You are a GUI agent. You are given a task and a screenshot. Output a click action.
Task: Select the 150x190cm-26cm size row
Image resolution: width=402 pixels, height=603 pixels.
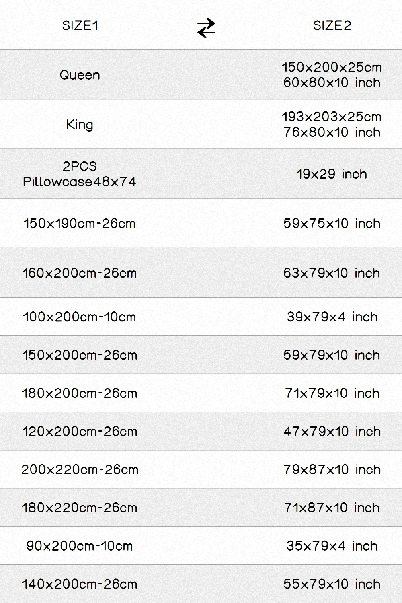click(201, 223)
